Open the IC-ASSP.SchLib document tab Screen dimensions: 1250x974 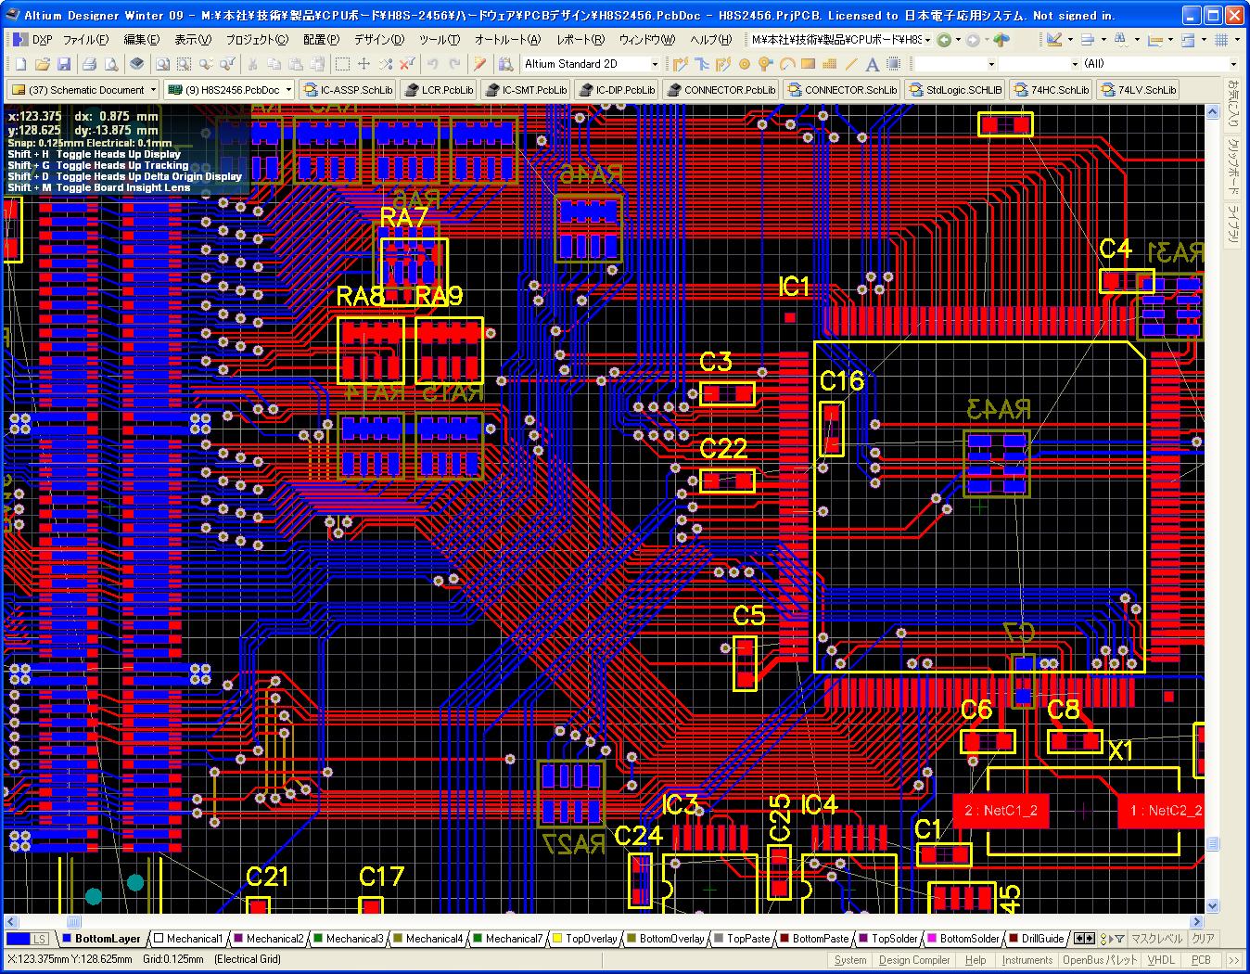pos(349,90)
